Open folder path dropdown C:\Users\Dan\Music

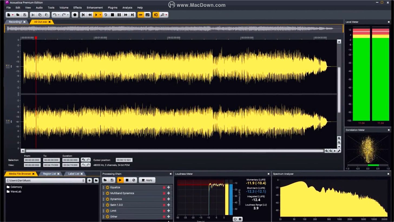(83, 181)
